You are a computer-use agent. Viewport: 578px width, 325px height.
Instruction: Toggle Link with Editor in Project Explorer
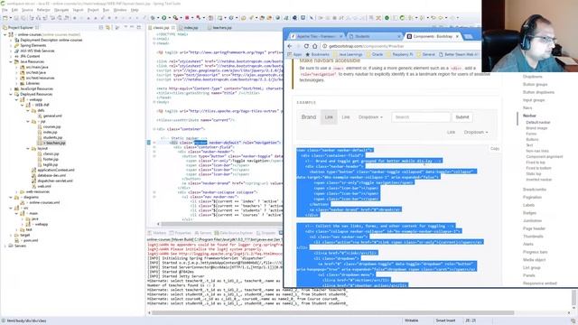pos(107,28)
